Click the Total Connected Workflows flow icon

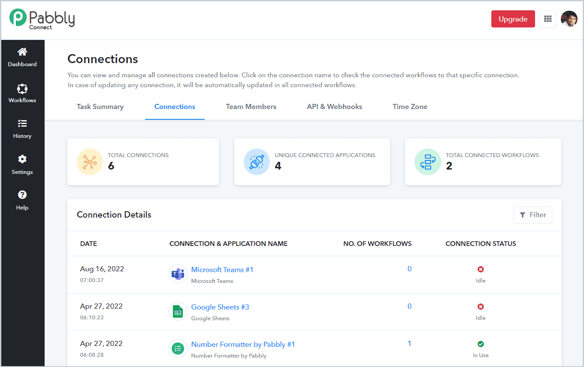[x=427, y=162]
